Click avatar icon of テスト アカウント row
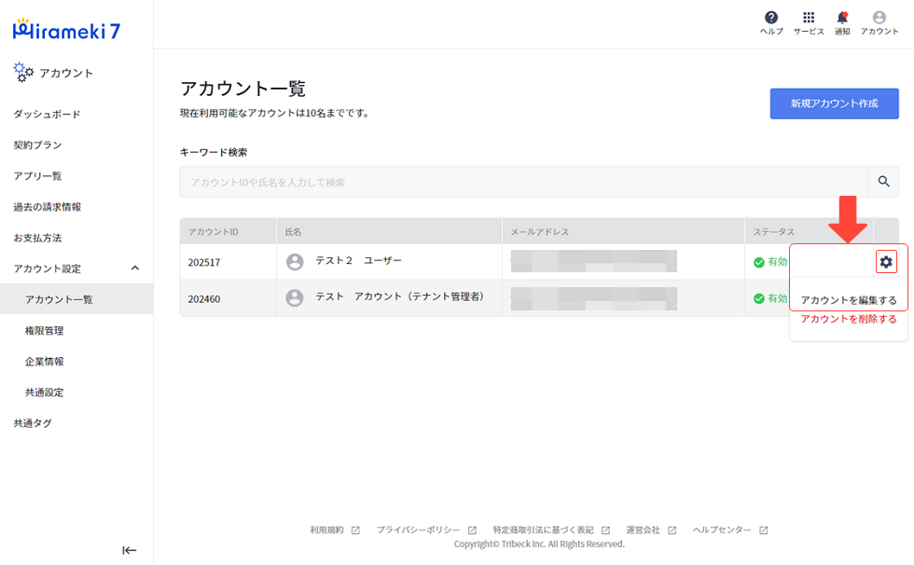Screen dimensions: 914x565 point(295,298)
